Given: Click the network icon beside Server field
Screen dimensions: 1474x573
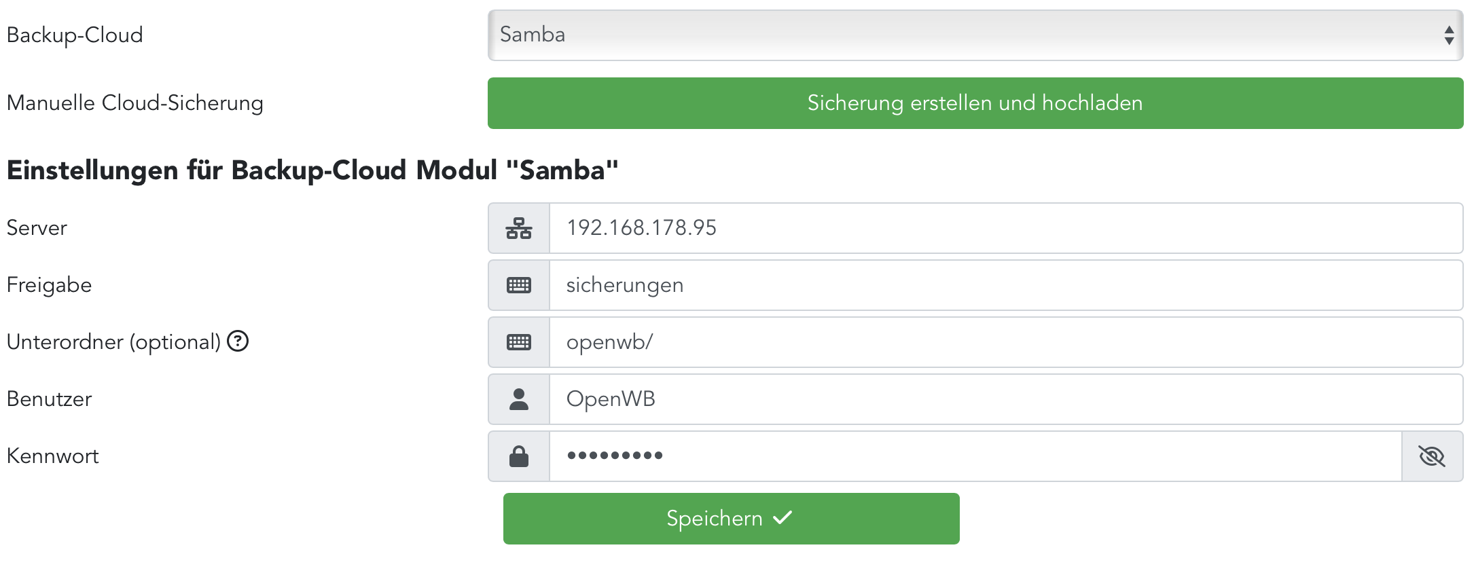Looking at the screenshot, I should [519, 228].
